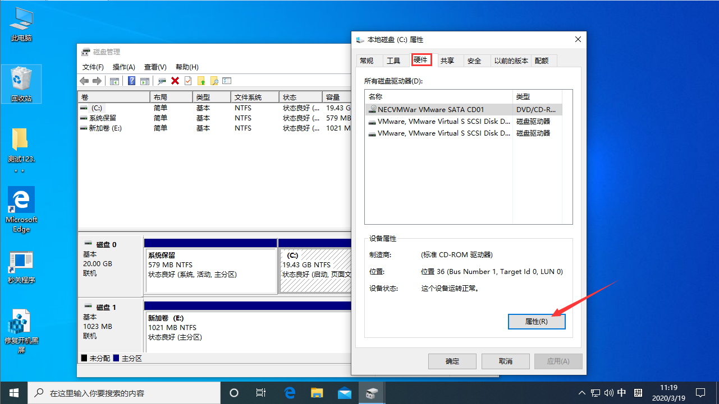Expand hidden icons in the system tray

coord(582,393)
